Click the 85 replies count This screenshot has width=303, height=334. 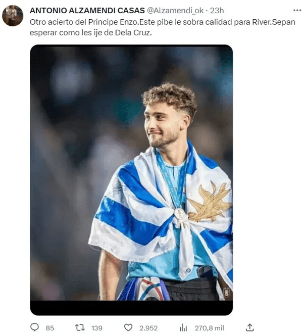(50, 328)
